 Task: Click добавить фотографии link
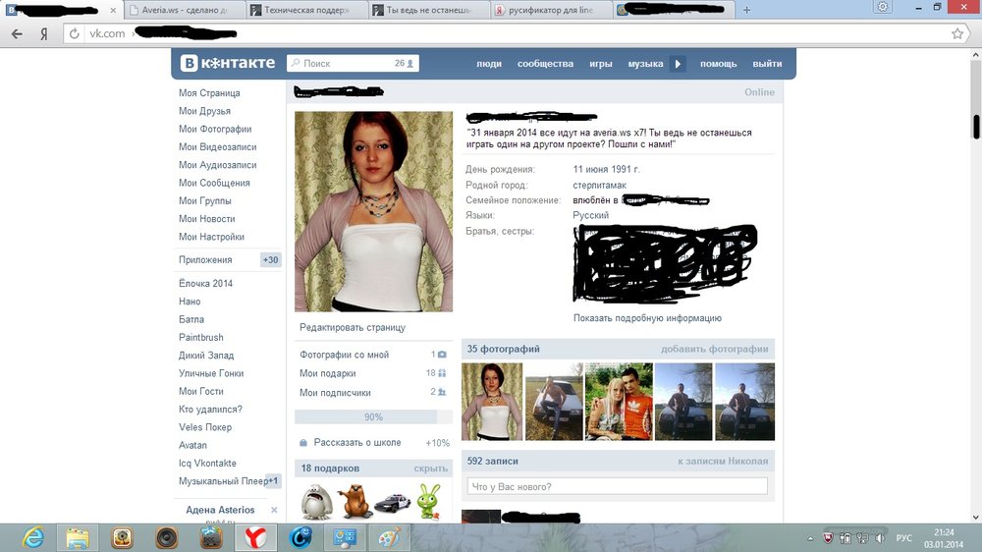click(x=714, y=349)
